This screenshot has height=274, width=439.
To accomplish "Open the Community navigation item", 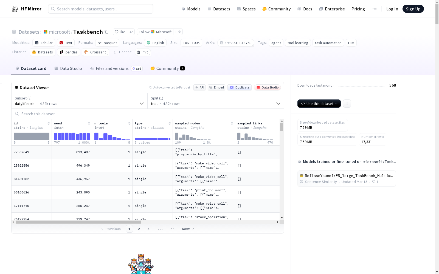I will (276, 9).
